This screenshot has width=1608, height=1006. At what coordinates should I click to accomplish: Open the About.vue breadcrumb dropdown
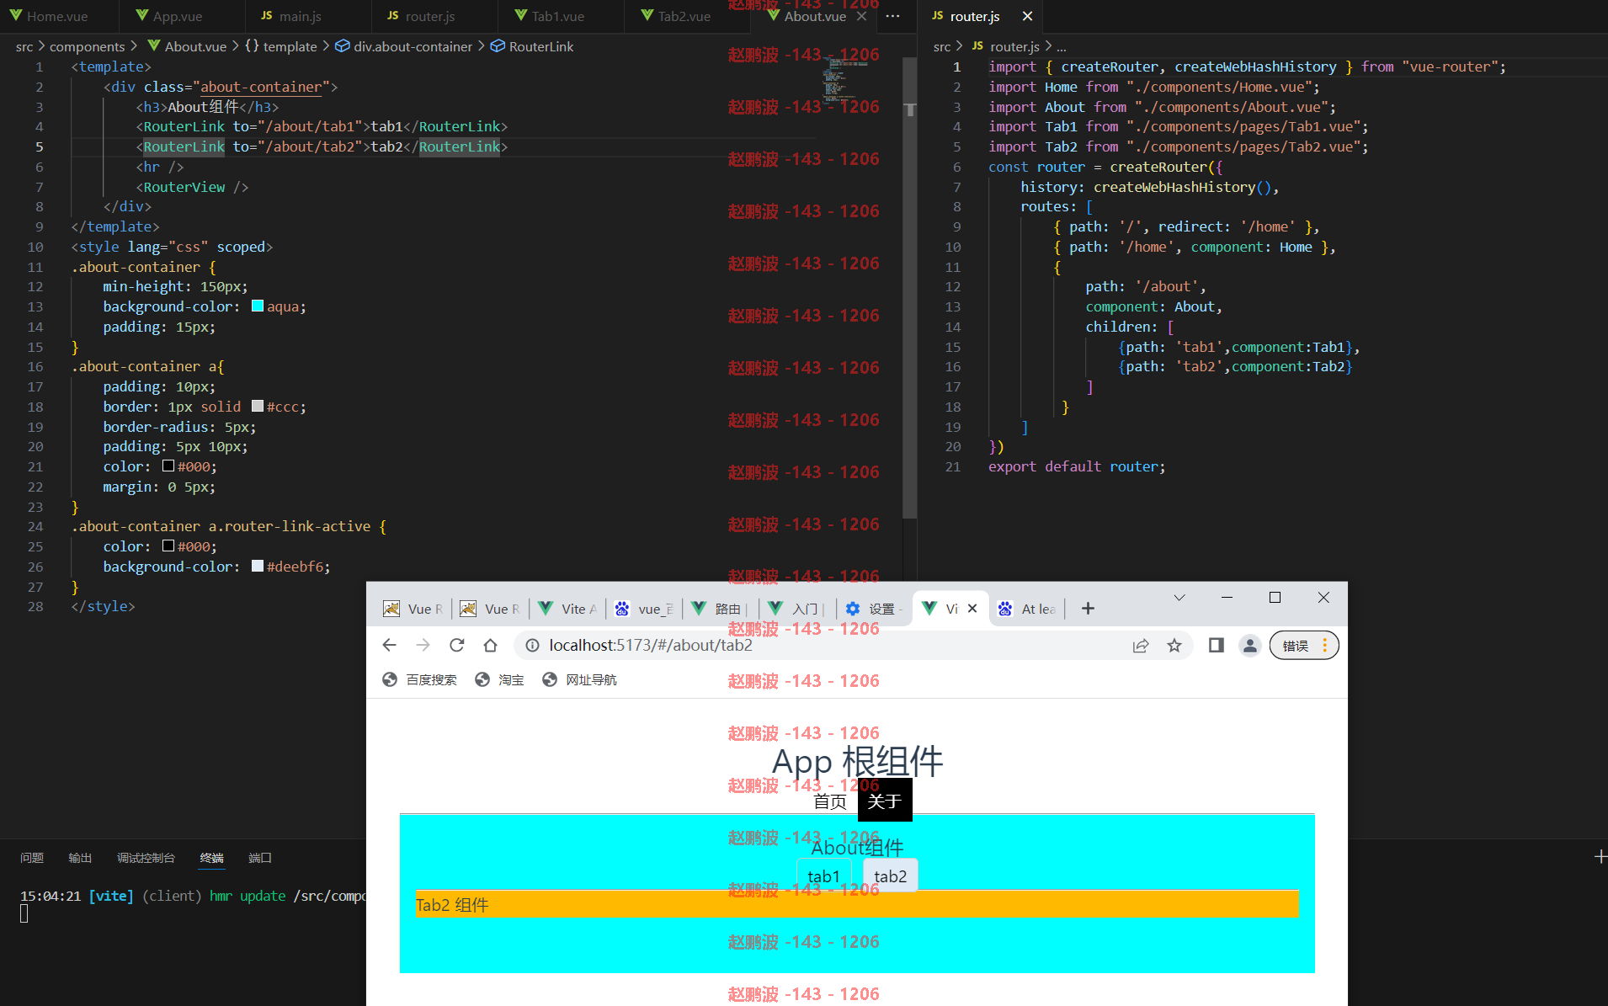click(x=187, y=46)
